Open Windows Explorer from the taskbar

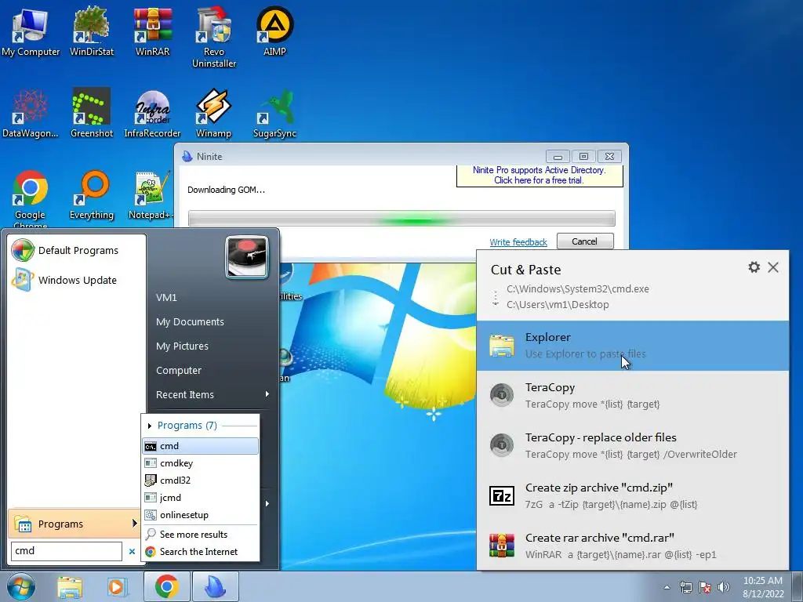(70, 586)
